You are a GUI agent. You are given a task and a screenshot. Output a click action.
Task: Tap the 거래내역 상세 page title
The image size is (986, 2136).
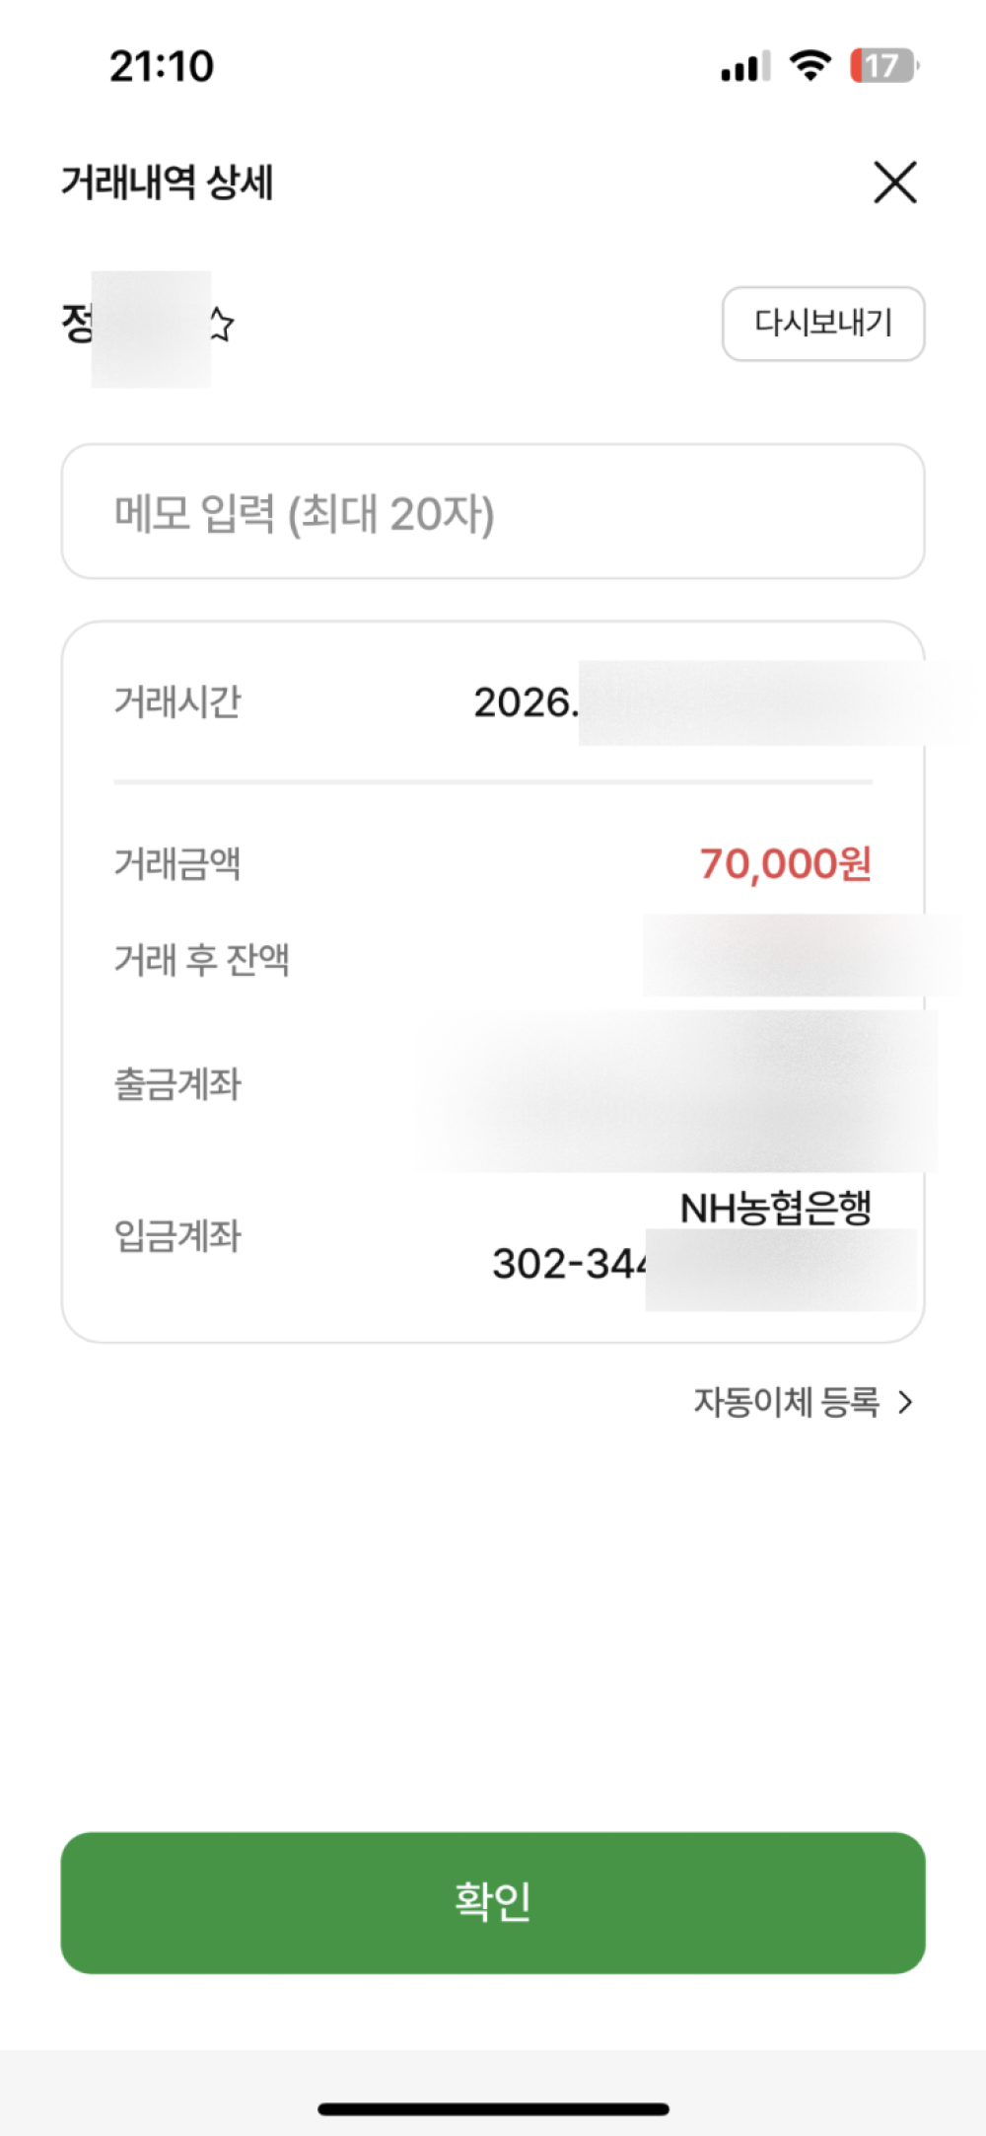point(168,183)
